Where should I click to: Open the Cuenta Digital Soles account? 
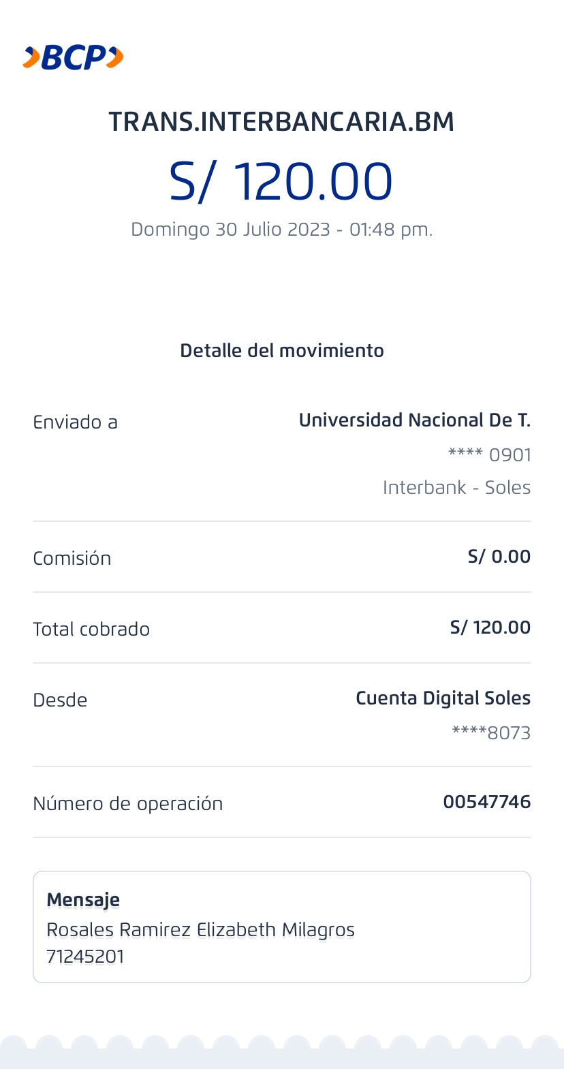point(443,698)
